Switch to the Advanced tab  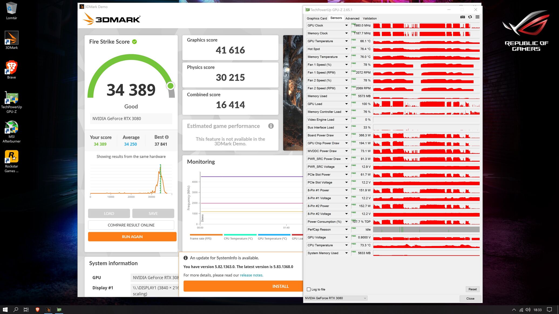(352, 18)
